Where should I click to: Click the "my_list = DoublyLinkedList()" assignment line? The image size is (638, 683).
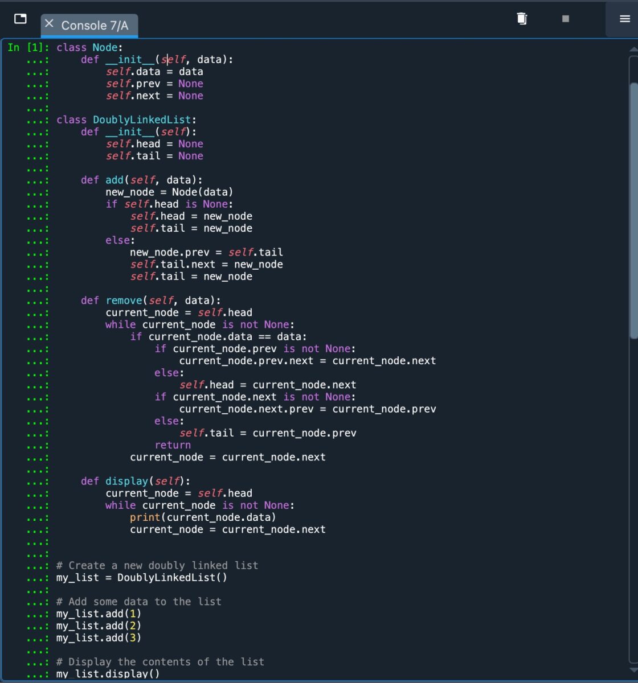[x=141, y=578]
